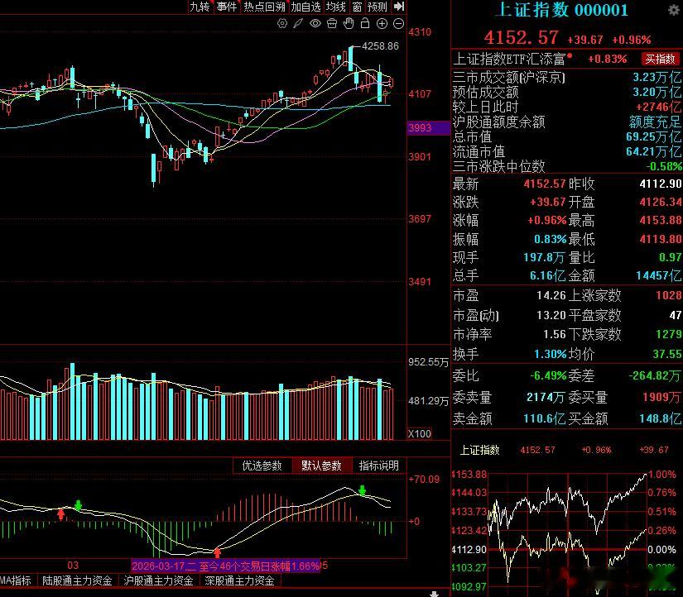683x597 pixels.
Task: Click the 上证指数 000001 title
Action: tap(563, 11)
